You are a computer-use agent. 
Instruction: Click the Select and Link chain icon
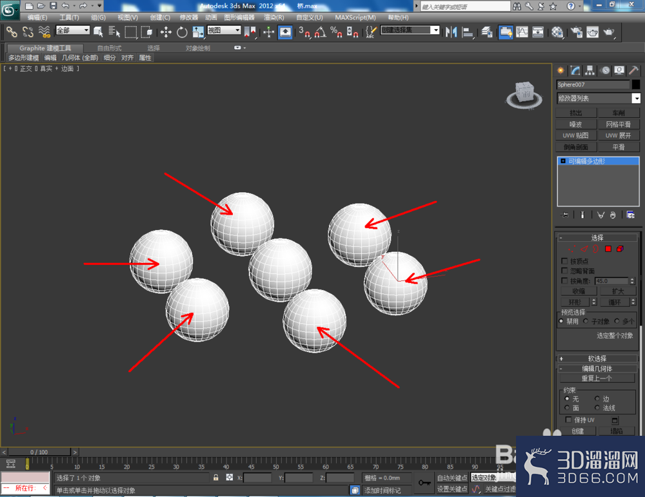(x=12, y=32)
